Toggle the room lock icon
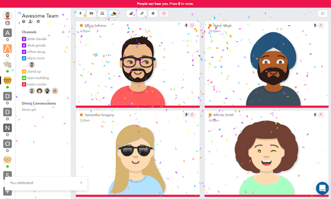Viewport: 331px width, 199px height. pos(131,14)
